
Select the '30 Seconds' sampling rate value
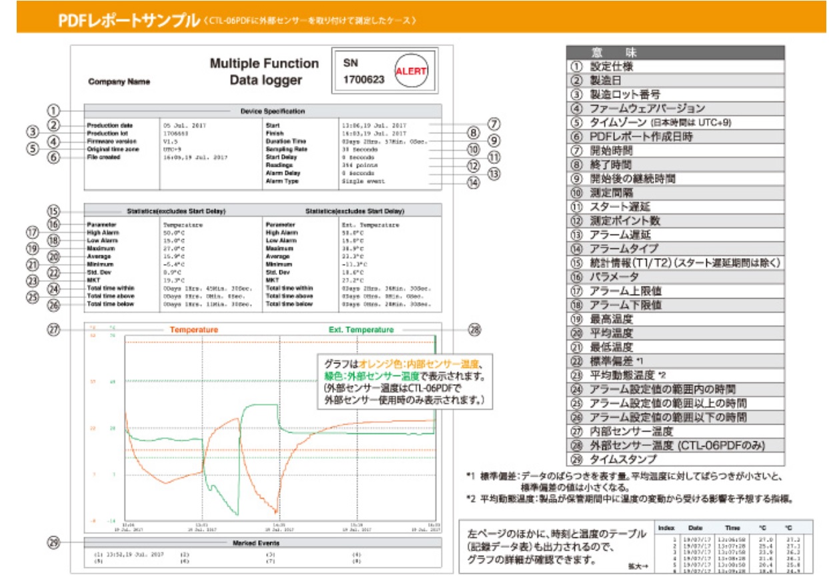(359, 149)
